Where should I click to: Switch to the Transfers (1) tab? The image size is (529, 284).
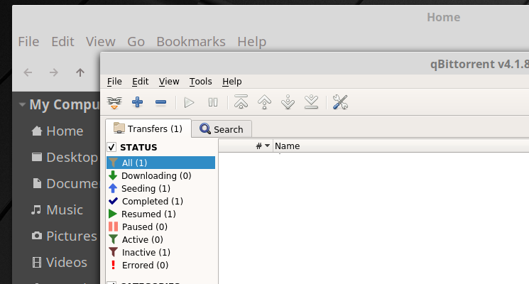[x=148, y=129]
